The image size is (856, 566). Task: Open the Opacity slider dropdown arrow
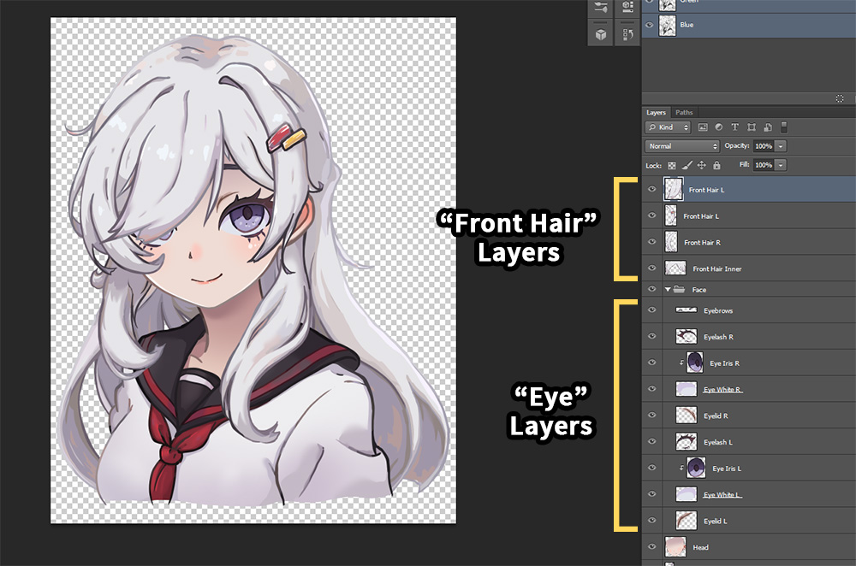click(x=781, y=146)
